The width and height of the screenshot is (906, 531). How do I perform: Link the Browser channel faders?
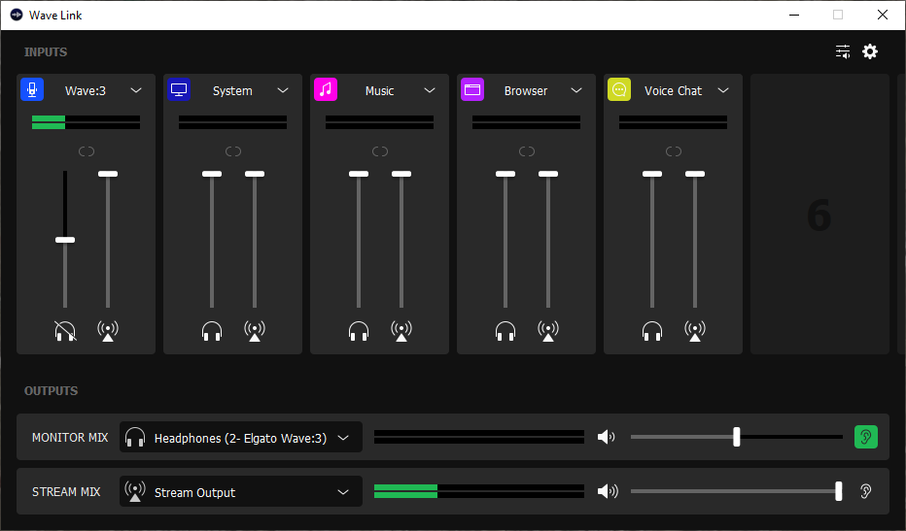coord(527,151)
